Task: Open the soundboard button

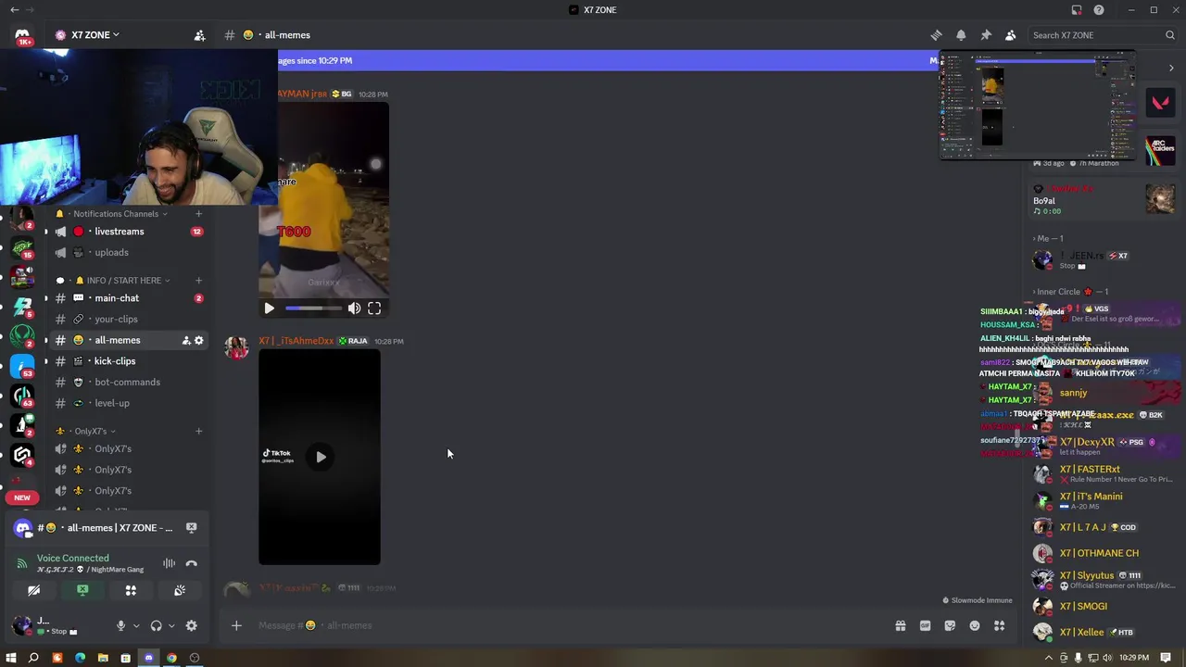Action: (x=180, y=590)
